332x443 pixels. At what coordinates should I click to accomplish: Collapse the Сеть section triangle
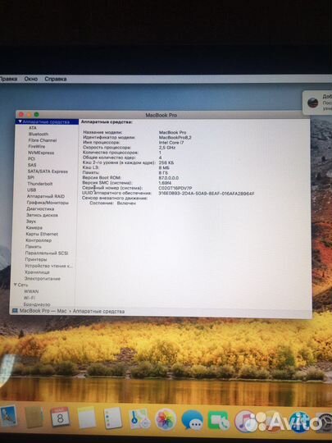point(16,285)
